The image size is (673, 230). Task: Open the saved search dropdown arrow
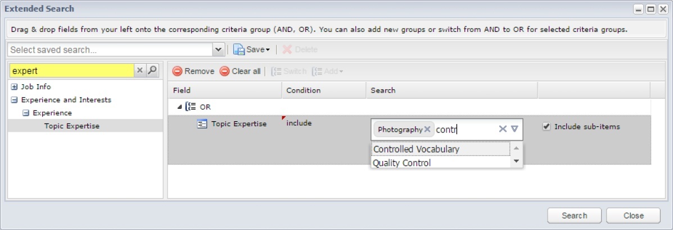pyautogui.click(x=219, y=50)
